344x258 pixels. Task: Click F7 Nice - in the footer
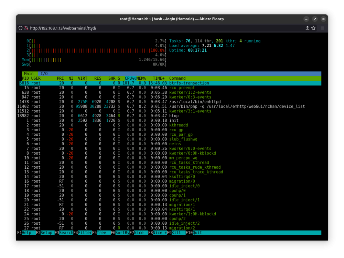click(x=139, y=233)
